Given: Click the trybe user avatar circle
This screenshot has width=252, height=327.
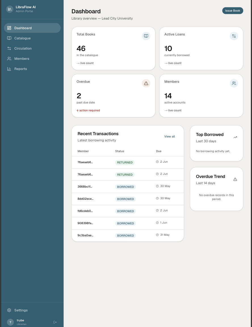Looking at the screenshot, I should coord(10,322).
